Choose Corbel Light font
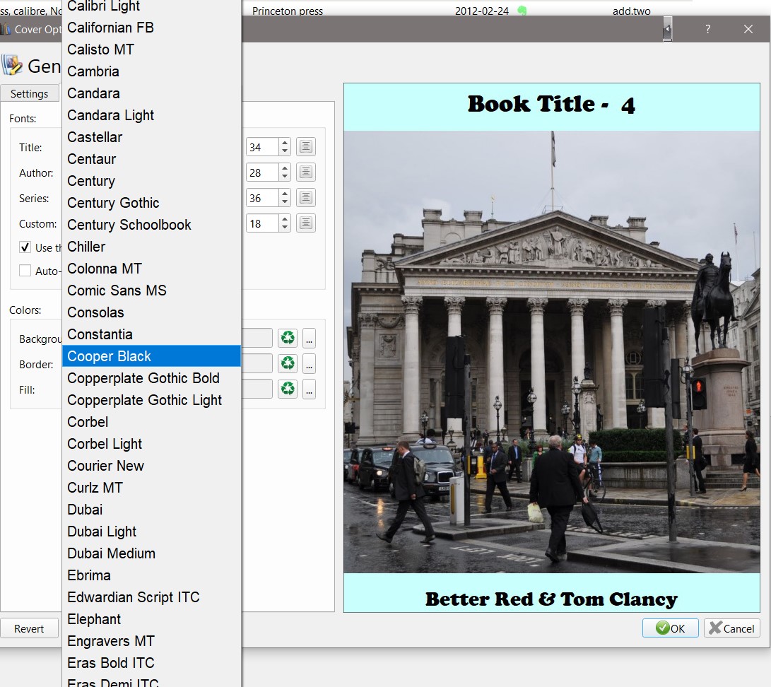 151,444
